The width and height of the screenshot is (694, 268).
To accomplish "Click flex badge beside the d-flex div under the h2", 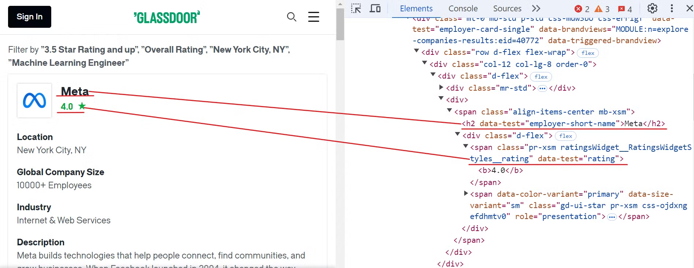I will click(x=566, y=136).
